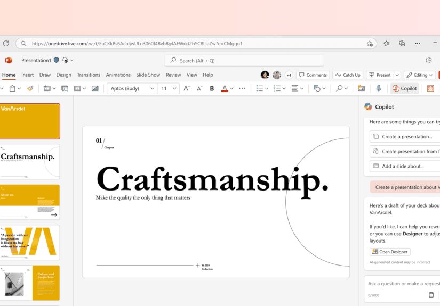Click the Copilot 'Ask a question' input

[x=404, y=284]
